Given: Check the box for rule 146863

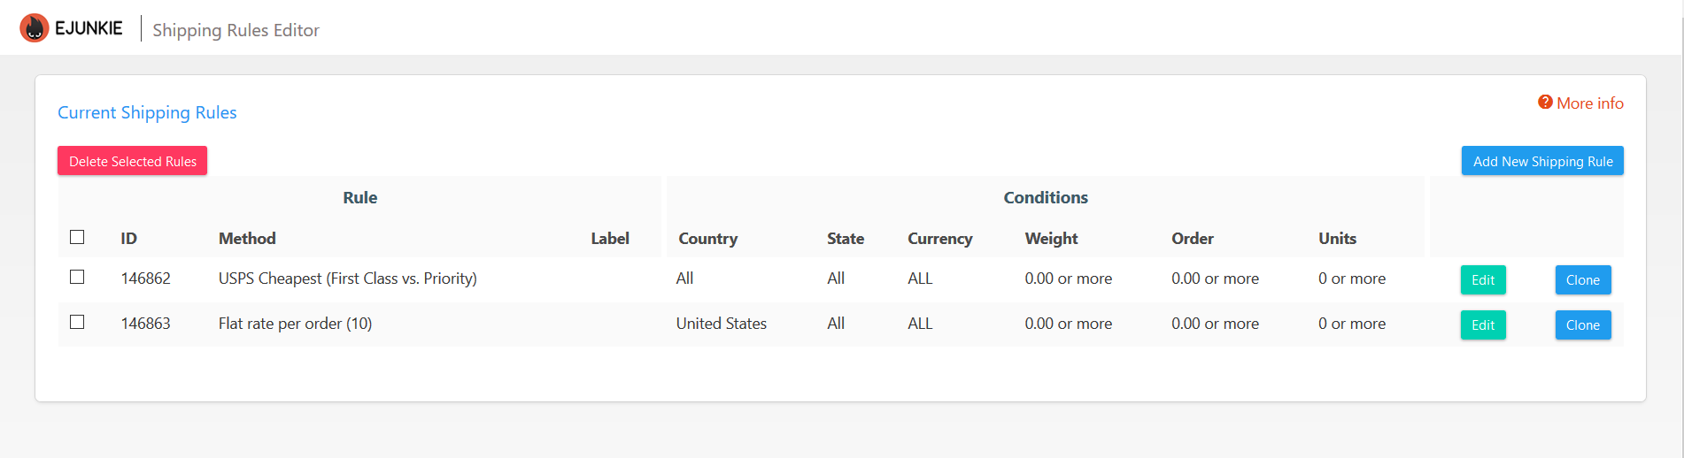Looking at the screenshot, I should pos(77,322).
